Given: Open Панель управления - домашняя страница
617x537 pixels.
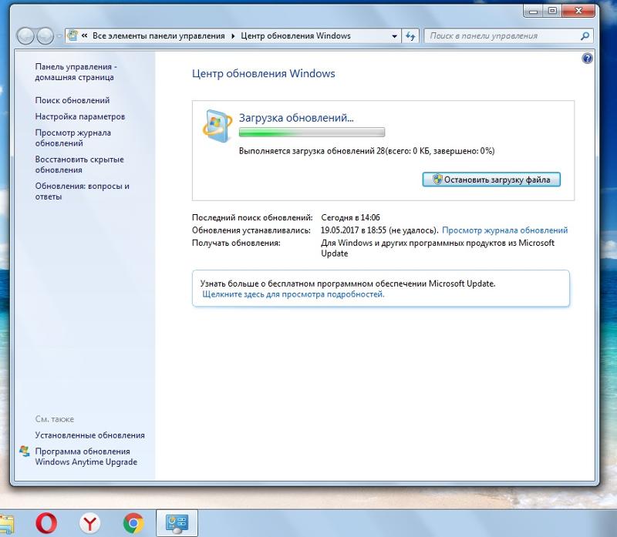Looking at the screenshot, I should [76, 72].
